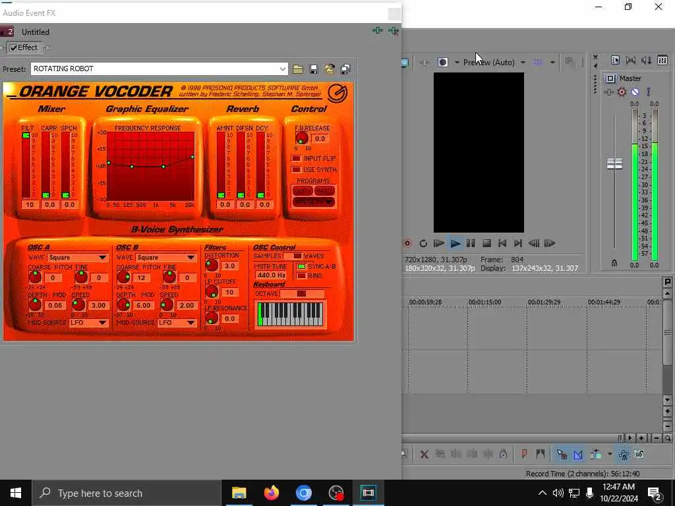
Task: Click the remove plug-in icon
Action: tap(394, 30)
